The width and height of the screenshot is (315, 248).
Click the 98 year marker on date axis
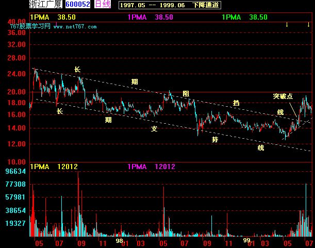[x=119, y=241]
